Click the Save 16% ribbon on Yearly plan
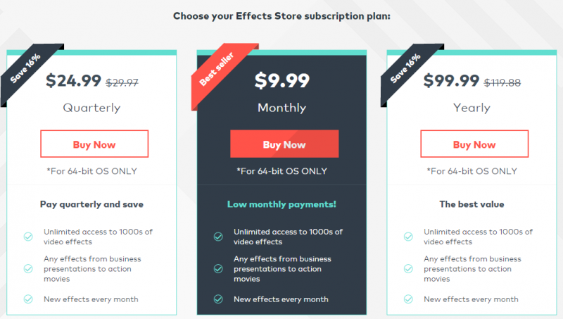The height and width of the screenshot is (319, 563). tap(405, 68)
